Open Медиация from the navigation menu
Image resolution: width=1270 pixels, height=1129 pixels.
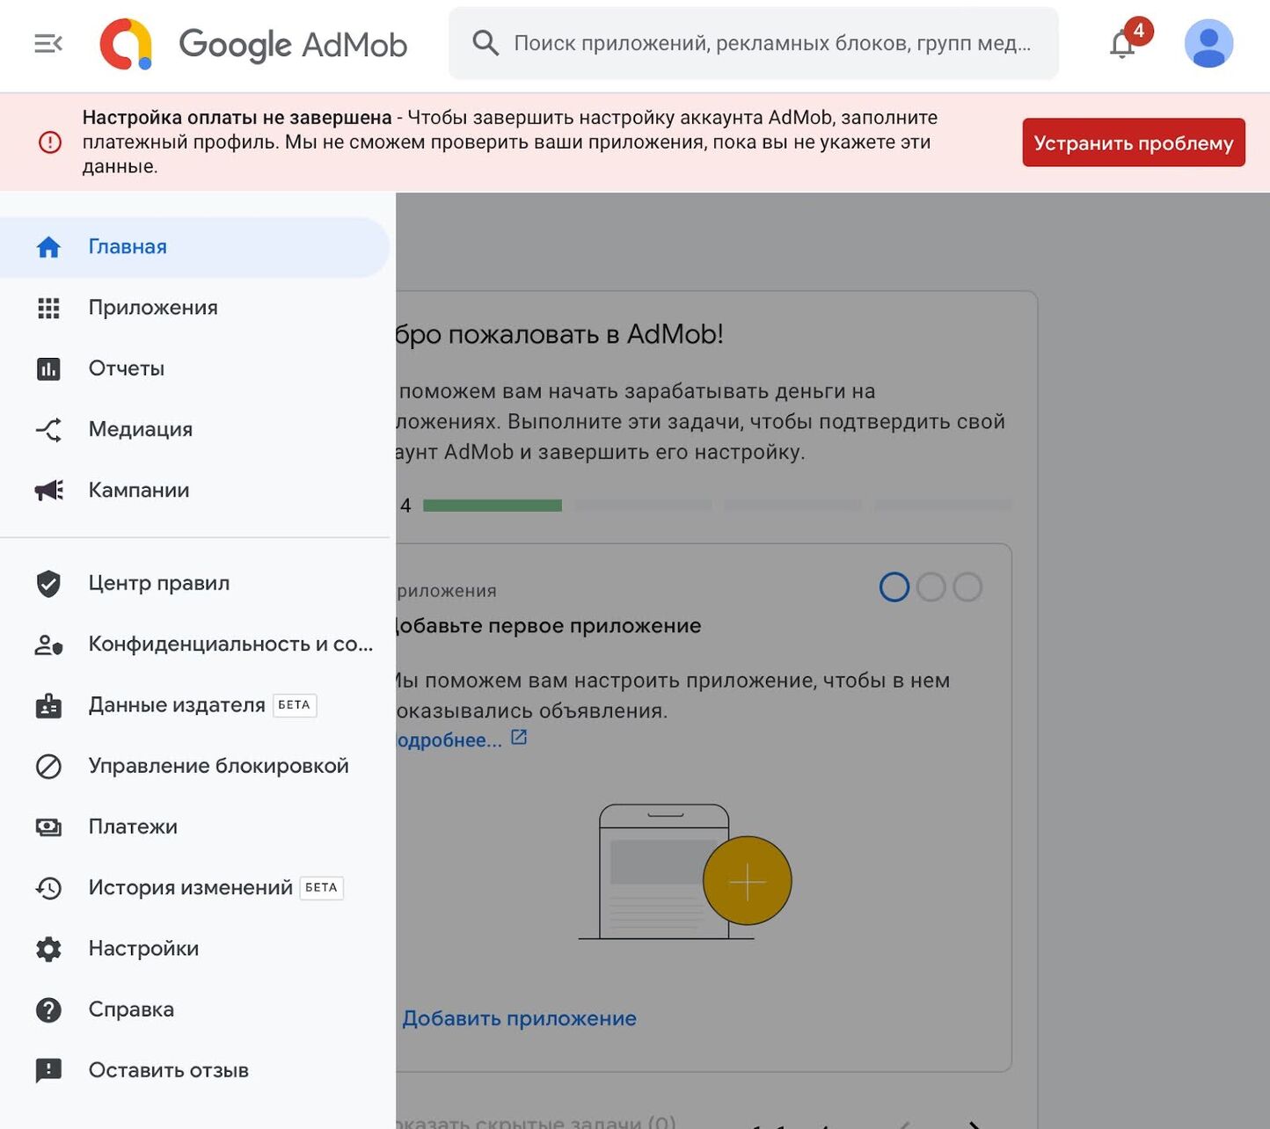click(141, 429)
